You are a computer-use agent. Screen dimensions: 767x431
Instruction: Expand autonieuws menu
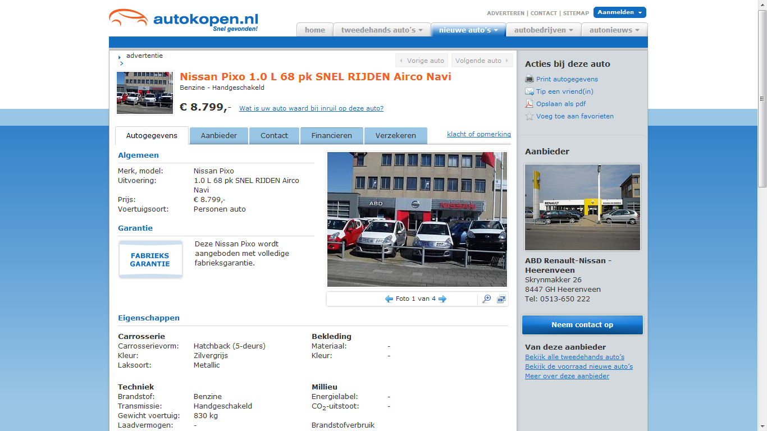[x=614, y=30]
